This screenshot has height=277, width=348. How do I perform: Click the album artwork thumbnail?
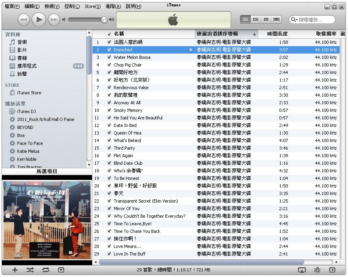[47, 220]
